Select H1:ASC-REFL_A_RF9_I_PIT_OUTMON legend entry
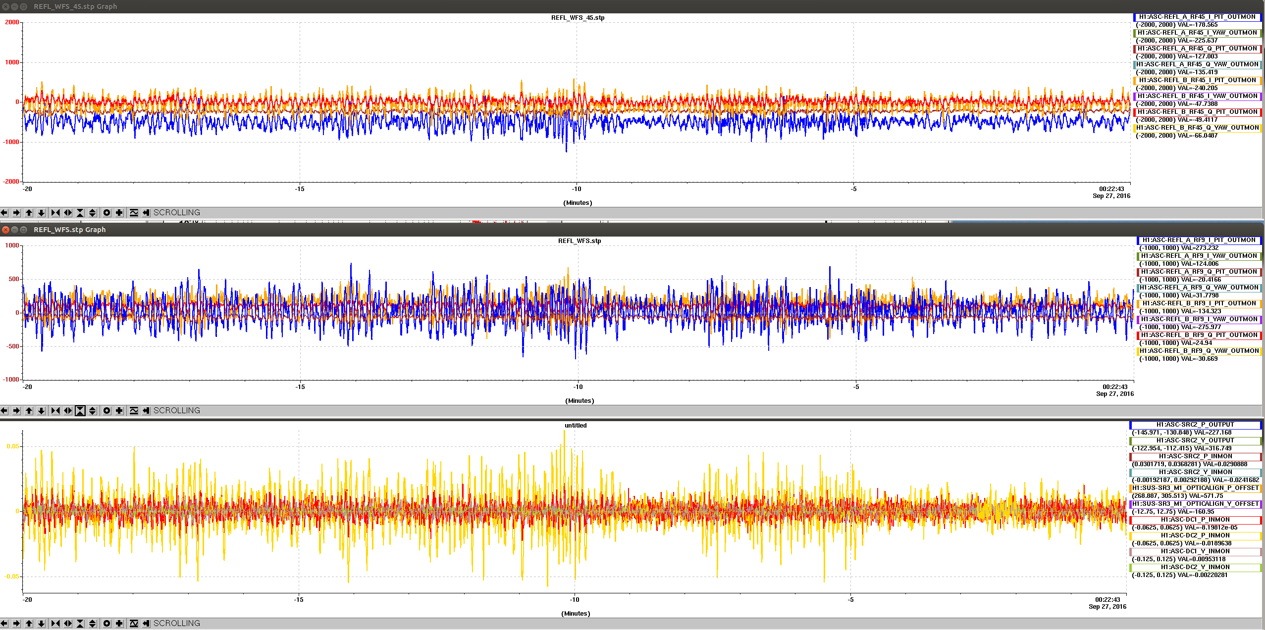 point(1199,240)
